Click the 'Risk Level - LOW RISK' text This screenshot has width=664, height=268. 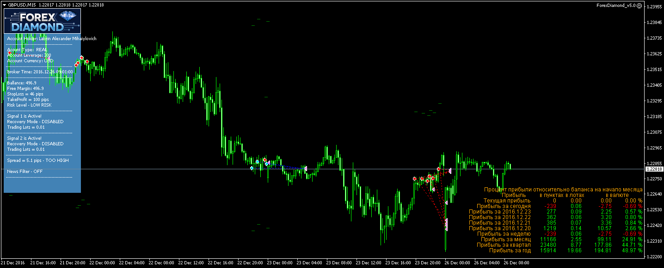pos(29,105)
